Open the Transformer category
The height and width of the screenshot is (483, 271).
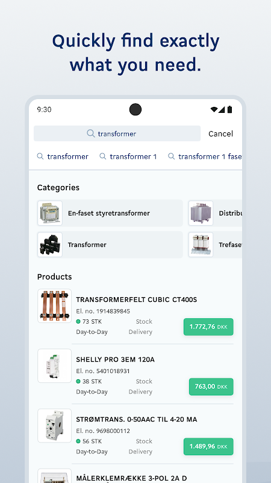[x=110, y=245]
